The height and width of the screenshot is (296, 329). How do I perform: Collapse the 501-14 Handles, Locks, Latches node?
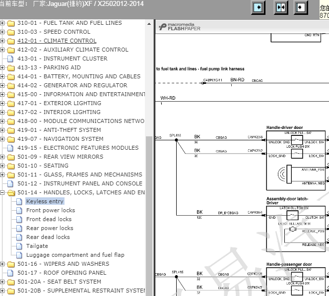pyautogui.click(x=2, y=192)
